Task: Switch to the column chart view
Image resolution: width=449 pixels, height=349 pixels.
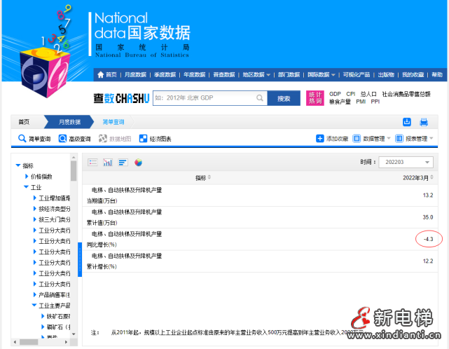Action: (x=108, y=163)
